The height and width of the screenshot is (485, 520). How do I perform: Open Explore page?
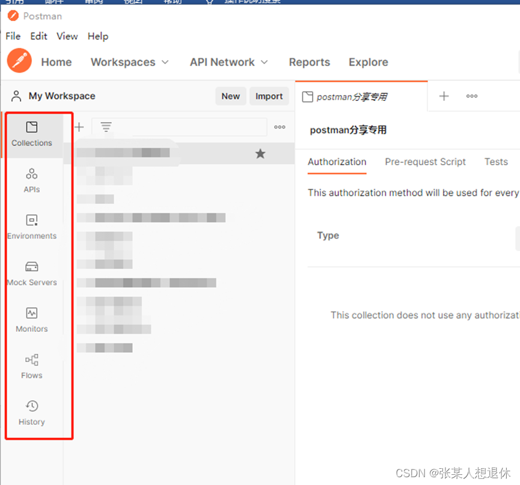(x=368, y=63)
